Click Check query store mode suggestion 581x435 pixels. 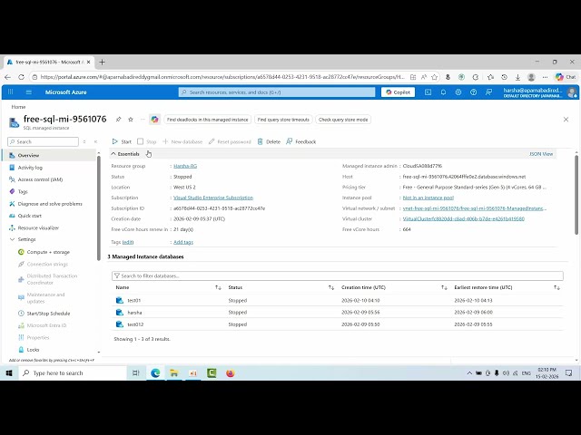pyautogui.click(x=343, y=120)
